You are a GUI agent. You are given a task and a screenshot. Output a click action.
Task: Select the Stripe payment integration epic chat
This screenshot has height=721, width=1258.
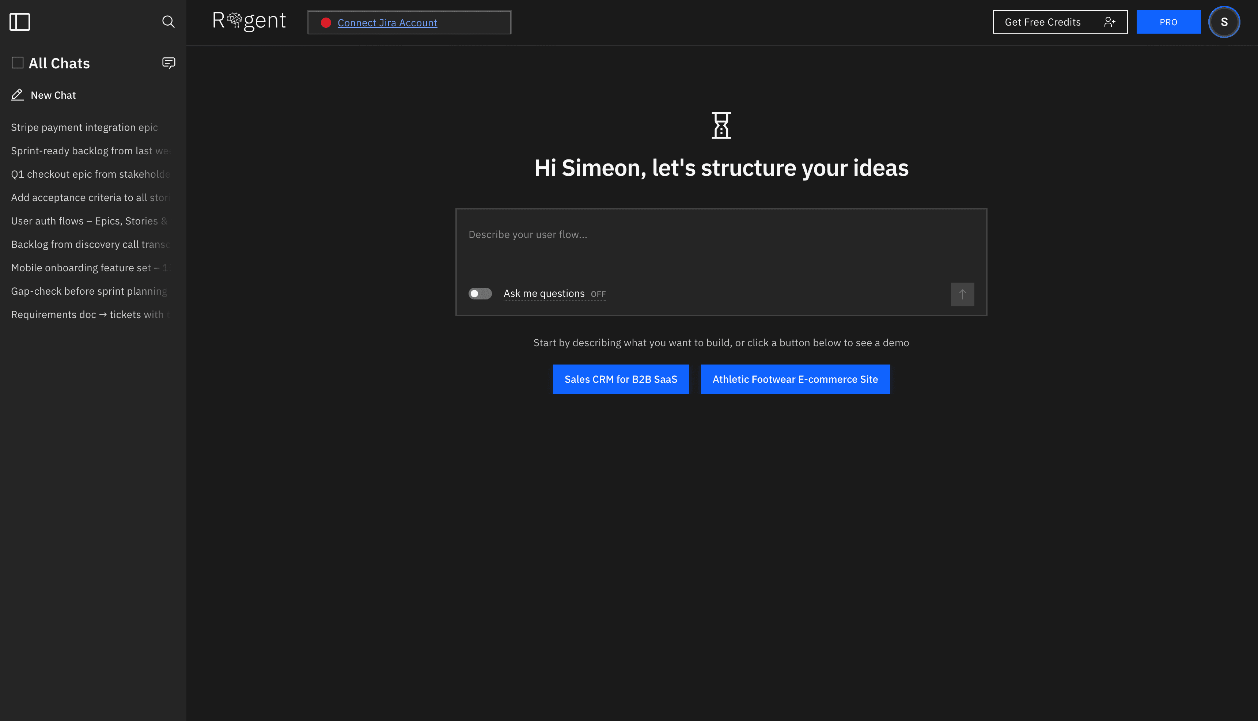[84, 127]
